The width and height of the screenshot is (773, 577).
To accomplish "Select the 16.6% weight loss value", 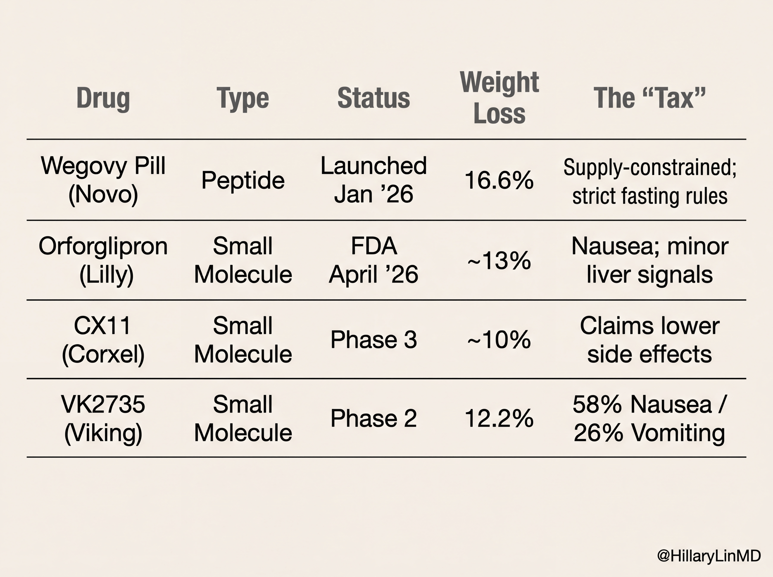I will (499, 181).
